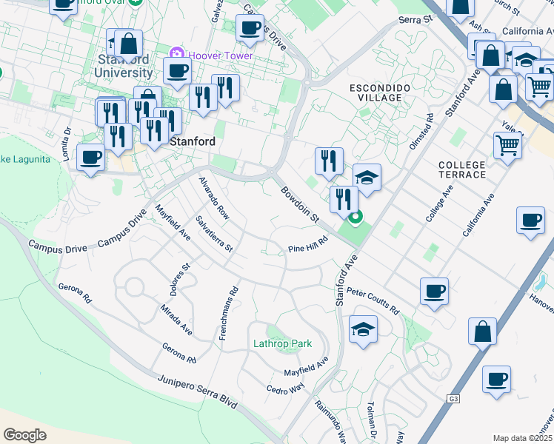
Task: Click the Olmsted Rd label
Action: (421, 132)
